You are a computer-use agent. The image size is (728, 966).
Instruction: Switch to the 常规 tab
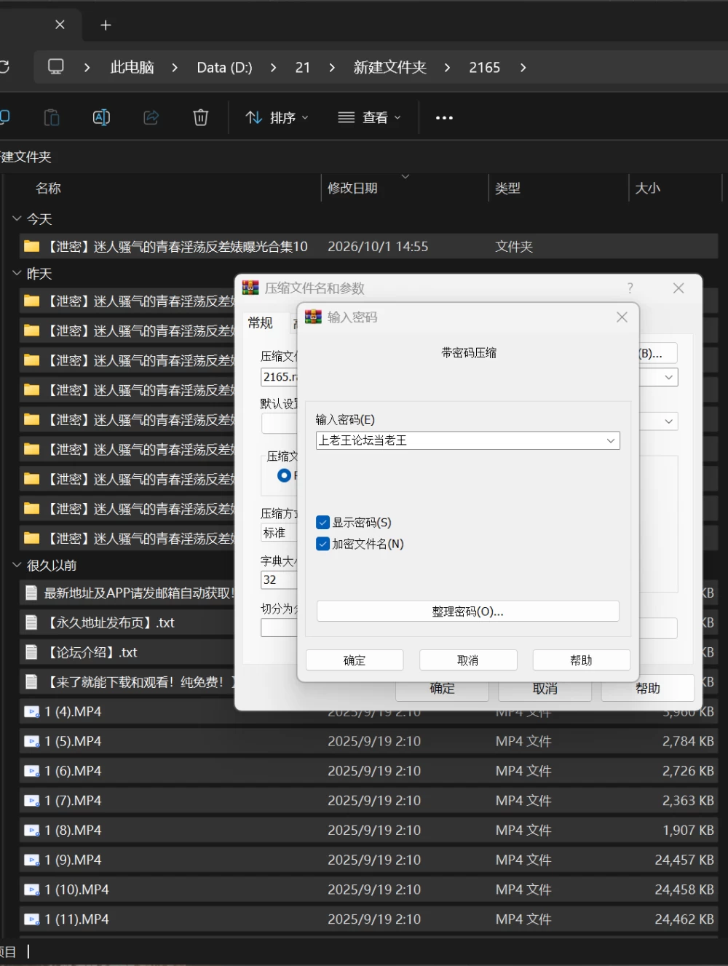point(261,322)
